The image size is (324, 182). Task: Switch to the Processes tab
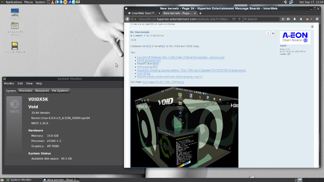coord(26,91)
